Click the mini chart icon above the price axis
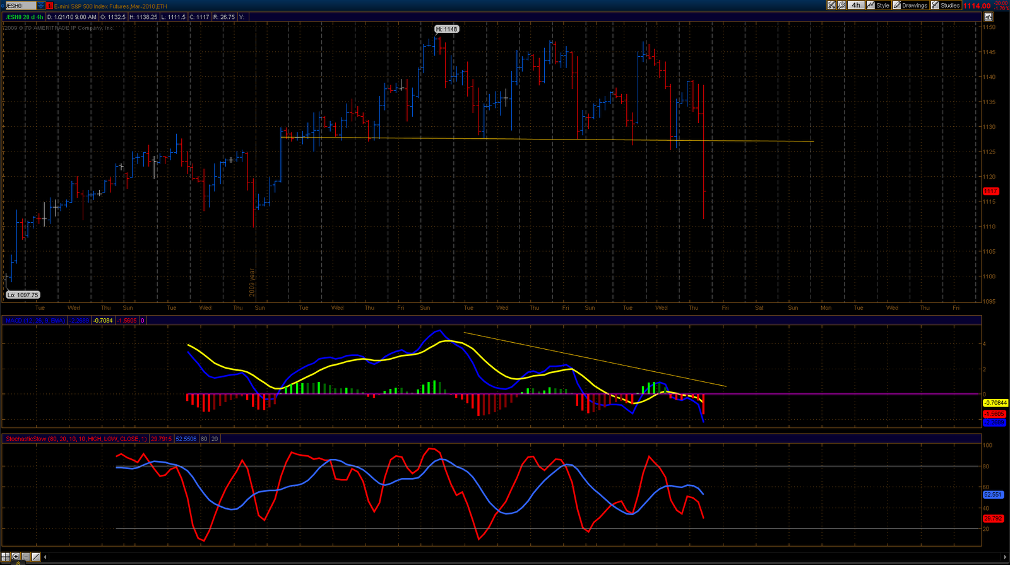Viewport: 1010px width, 565px height. [x=988, y=17]
